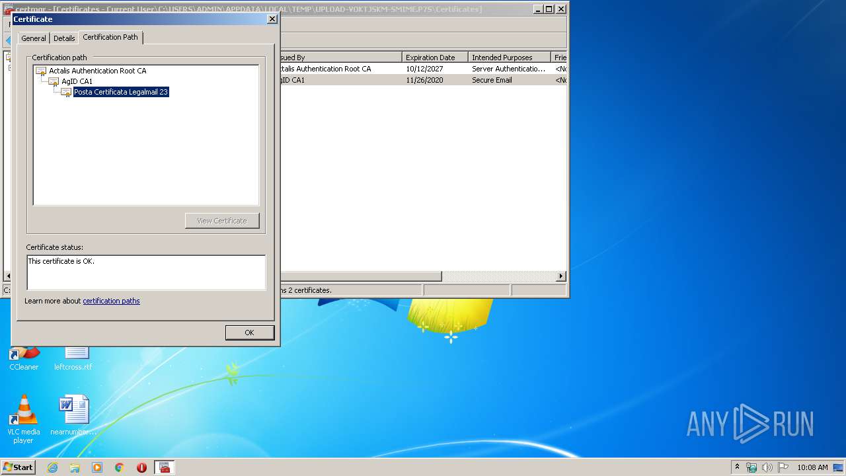Click certificate icon beside AgID CA1

click(54, 81)
